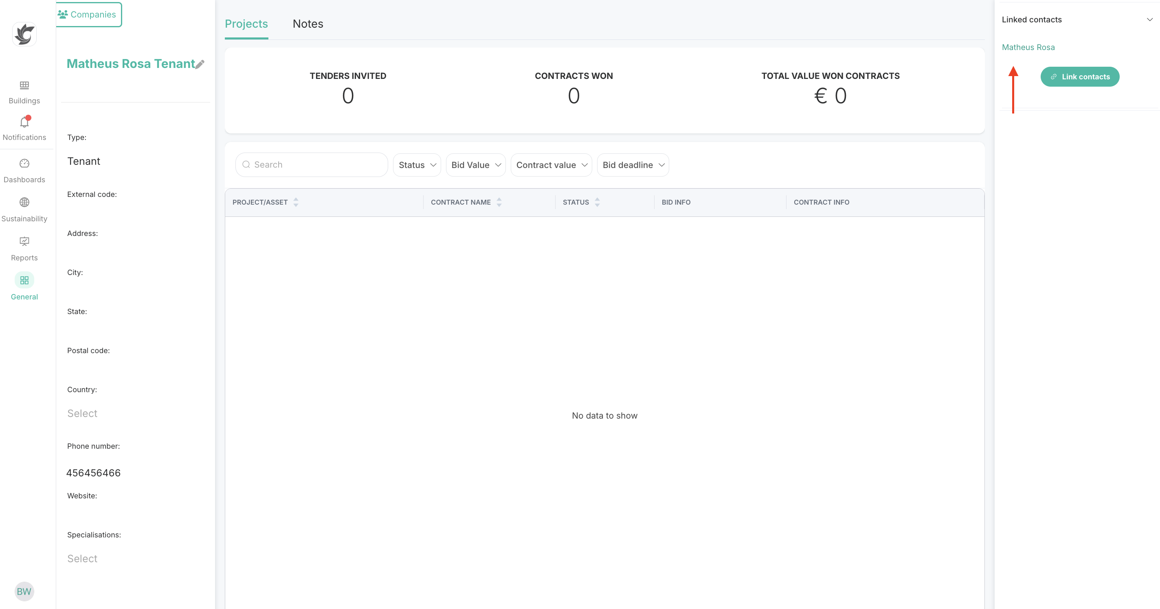Click the Tenant type value
Screen dimensions: 1160x609
click(x=84, y=162)
